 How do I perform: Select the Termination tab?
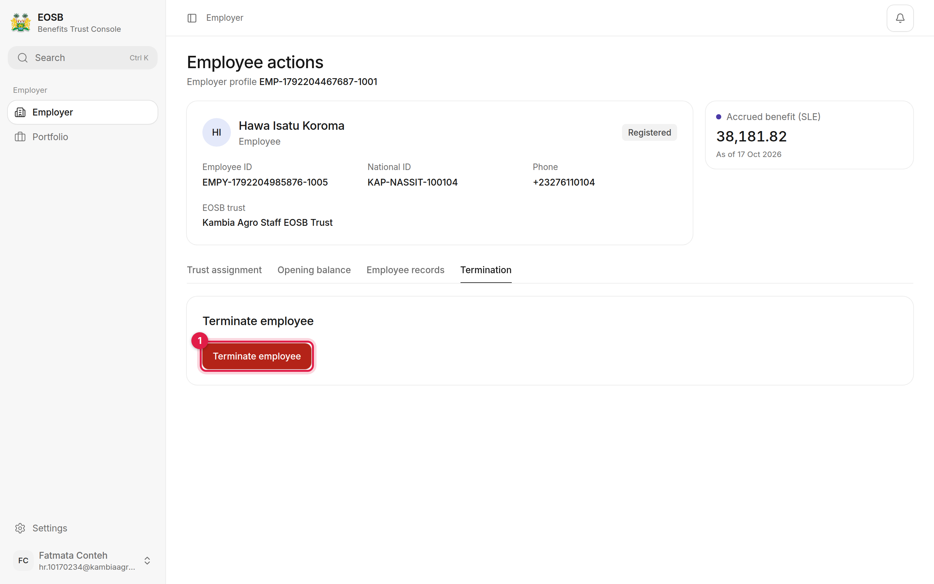(x=485, y=270)
